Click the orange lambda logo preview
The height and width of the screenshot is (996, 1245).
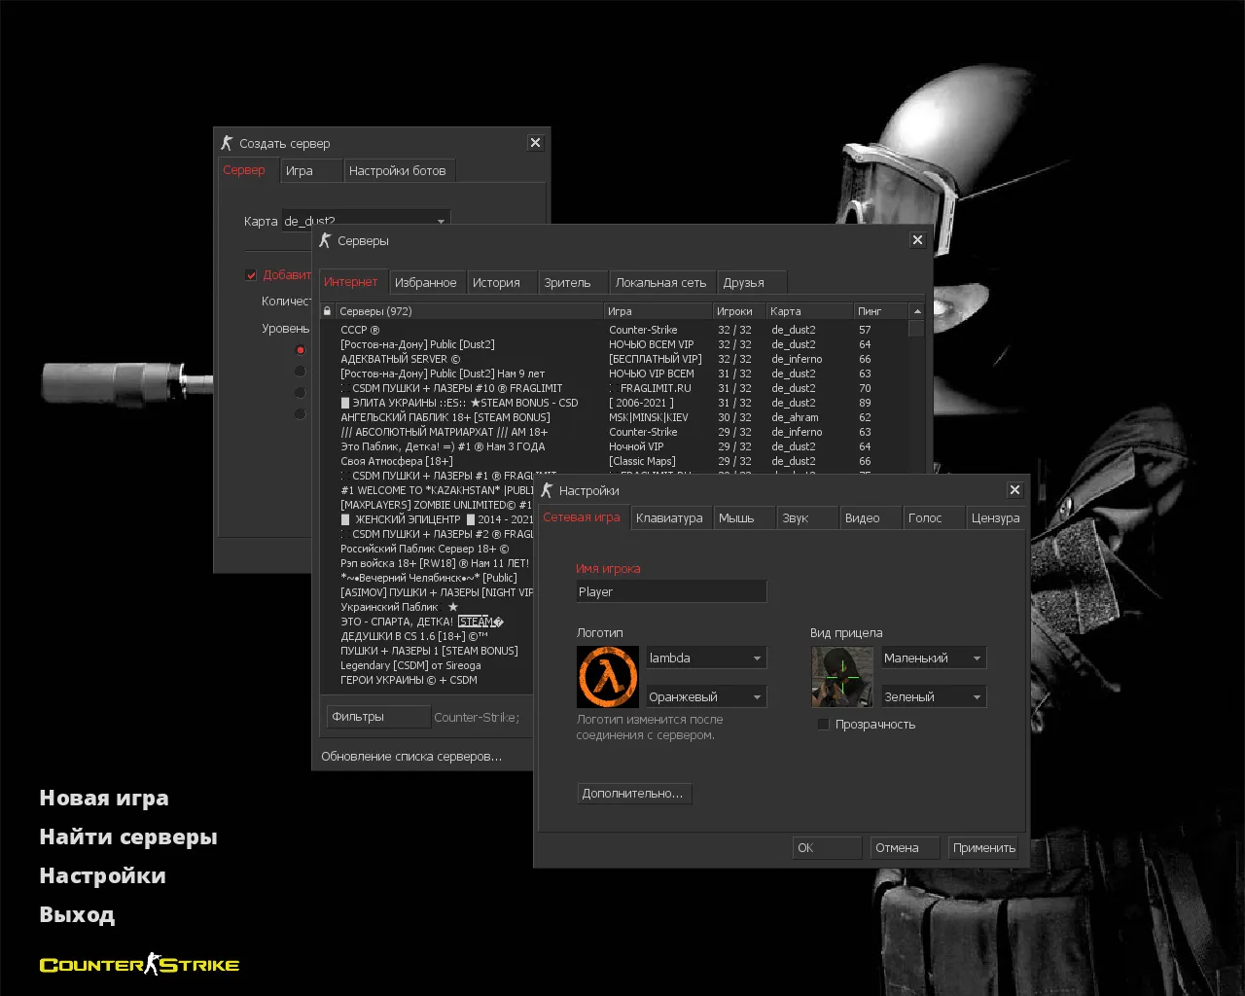(x=608, y=677)
